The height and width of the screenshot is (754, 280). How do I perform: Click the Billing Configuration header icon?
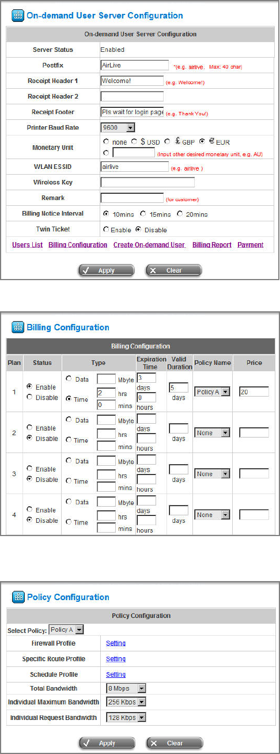tap(18, 327)
